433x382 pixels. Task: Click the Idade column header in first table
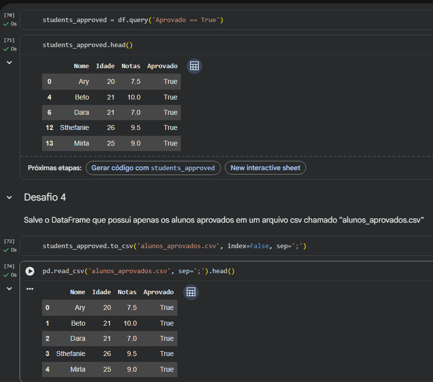[105, 66]
